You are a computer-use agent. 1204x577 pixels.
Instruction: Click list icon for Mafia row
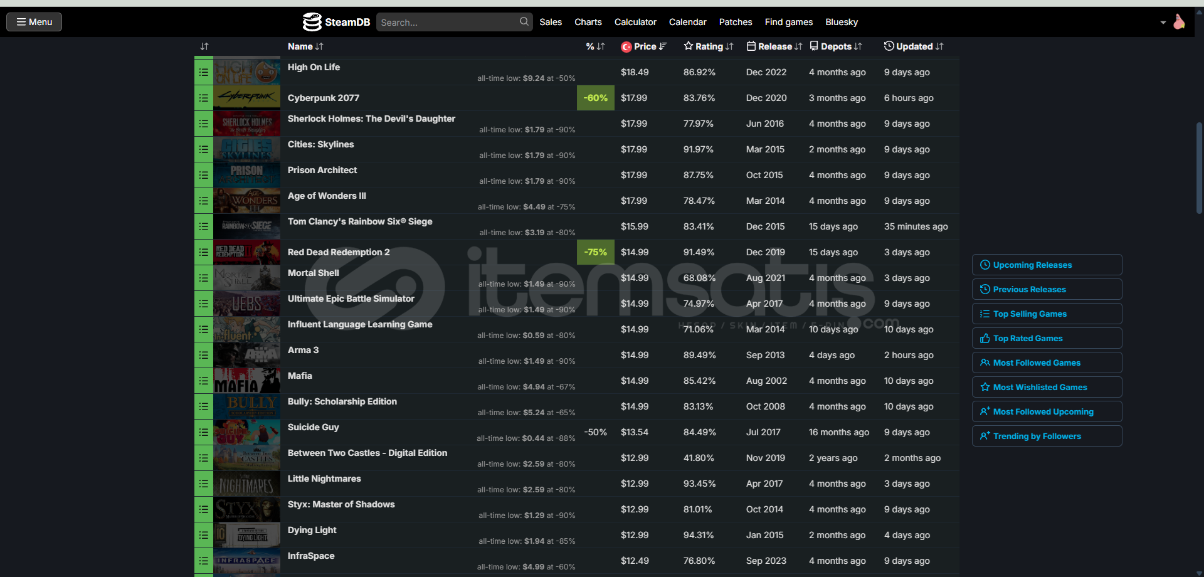204,381
